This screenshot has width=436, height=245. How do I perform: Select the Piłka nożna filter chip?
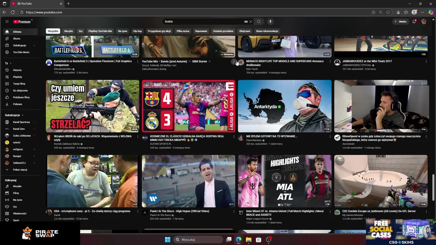183,31
